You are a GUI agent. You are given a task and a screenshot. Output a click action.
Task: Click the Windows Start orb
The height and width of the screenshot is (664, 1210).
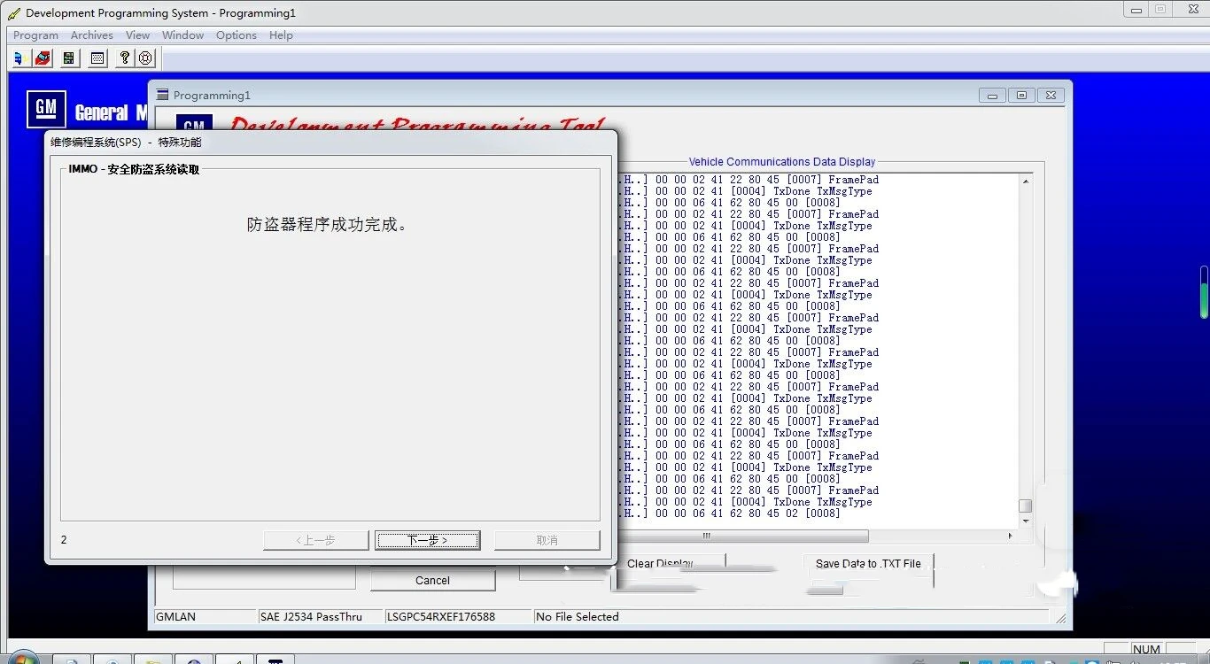[23, 658]
